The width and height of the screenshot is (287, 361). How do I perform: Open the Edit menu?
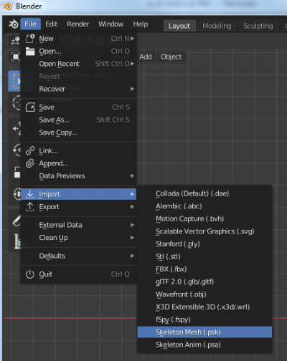52,24
